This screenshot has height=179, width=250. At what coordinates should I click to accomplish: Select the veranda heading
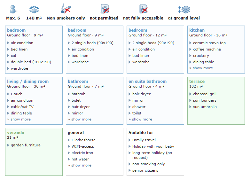[x=16, y=133]
